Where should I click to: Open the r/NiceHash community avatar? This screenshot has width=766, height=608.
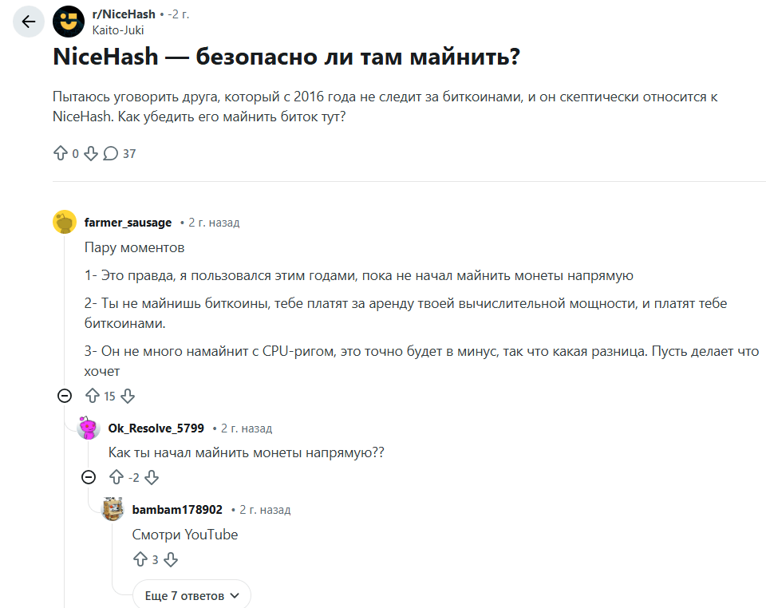click(69, 22)
